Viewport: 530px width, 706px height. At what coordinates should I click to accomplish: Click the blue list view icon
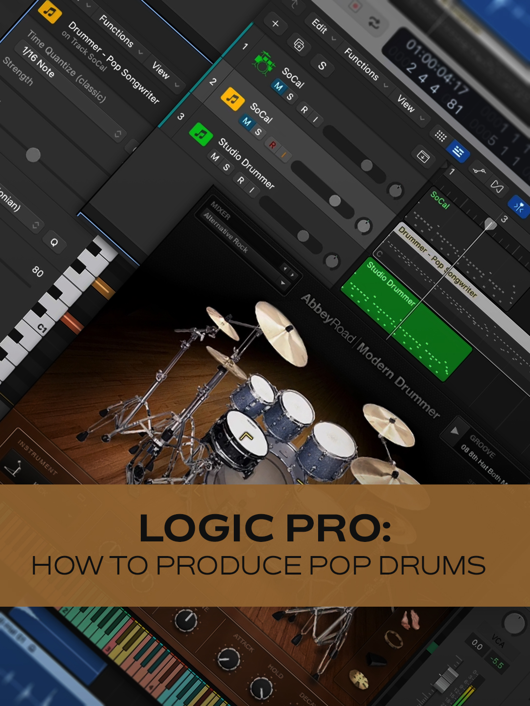(x=458, y=152)
